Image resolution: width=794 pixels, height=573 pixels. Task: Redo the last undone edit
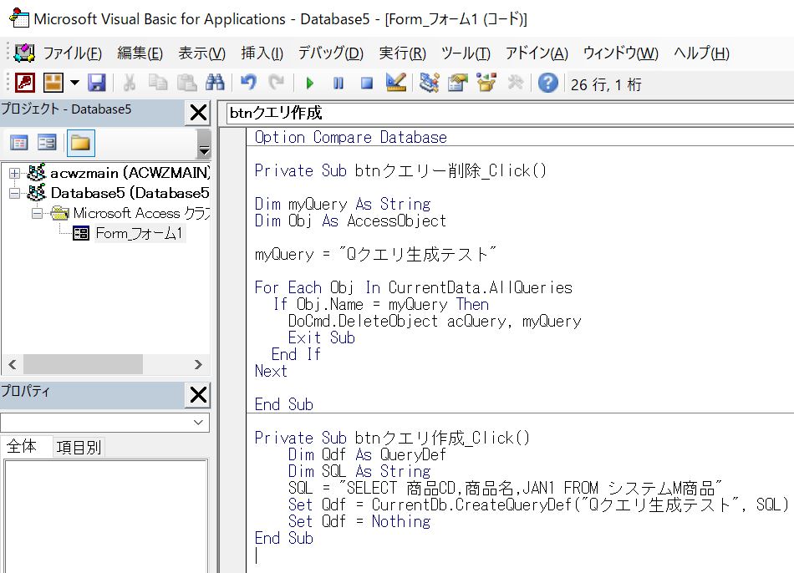tap(276, 83)
